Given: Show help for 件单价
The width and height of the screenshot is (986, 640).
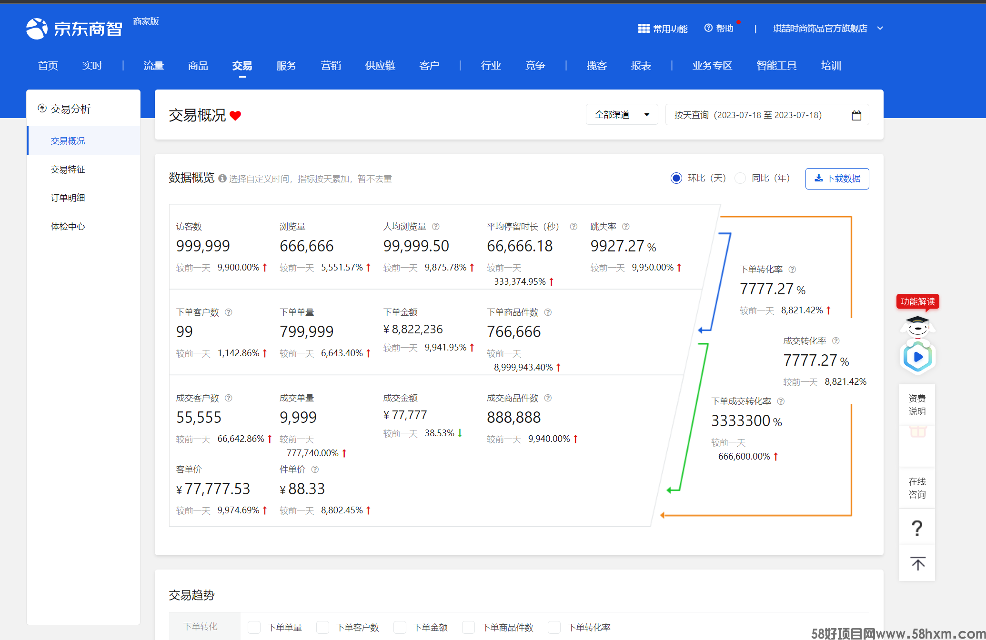Looking at the screenshot, I should click(315, 470).
